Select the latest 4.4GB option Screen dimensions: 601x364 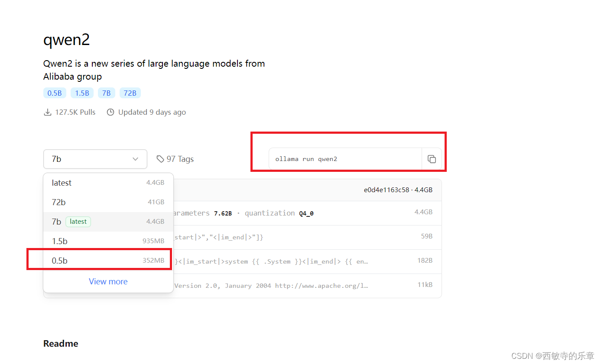pos(108,183)
